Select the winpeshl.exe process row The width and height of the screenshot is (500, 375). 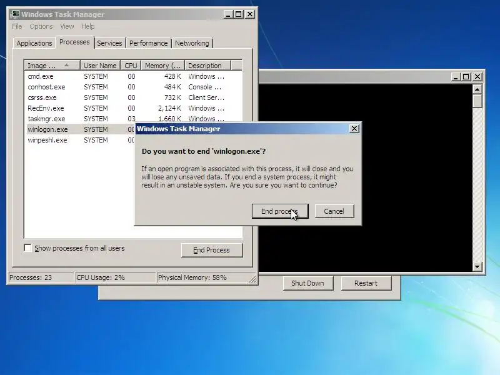click(80, 140)
